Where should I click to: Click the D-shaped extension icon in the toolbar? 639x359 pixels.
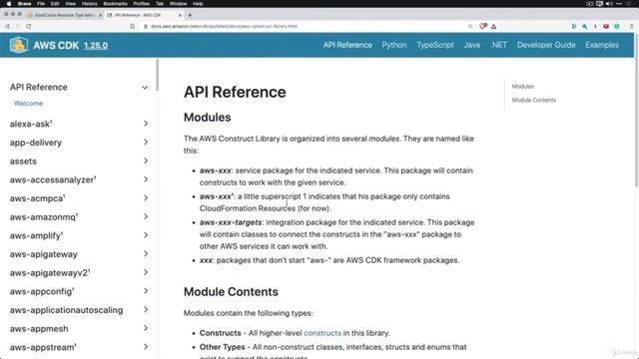coord(574,26)
